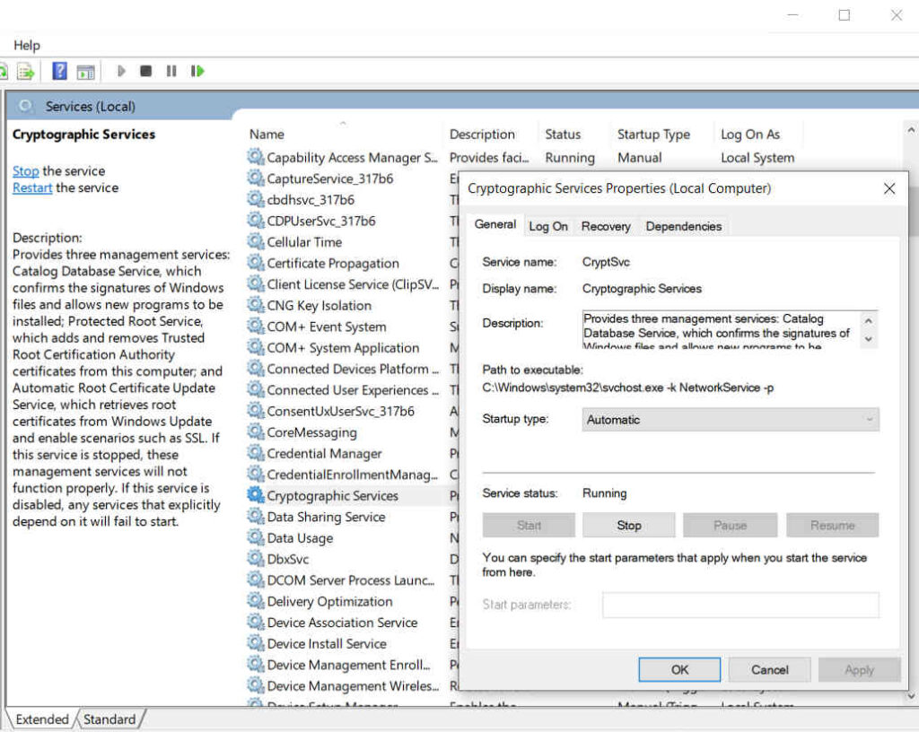The width and height of the screenshot is (919, 732).
Task: Select DCOM Server Process Launcher row
Action: 349,579
